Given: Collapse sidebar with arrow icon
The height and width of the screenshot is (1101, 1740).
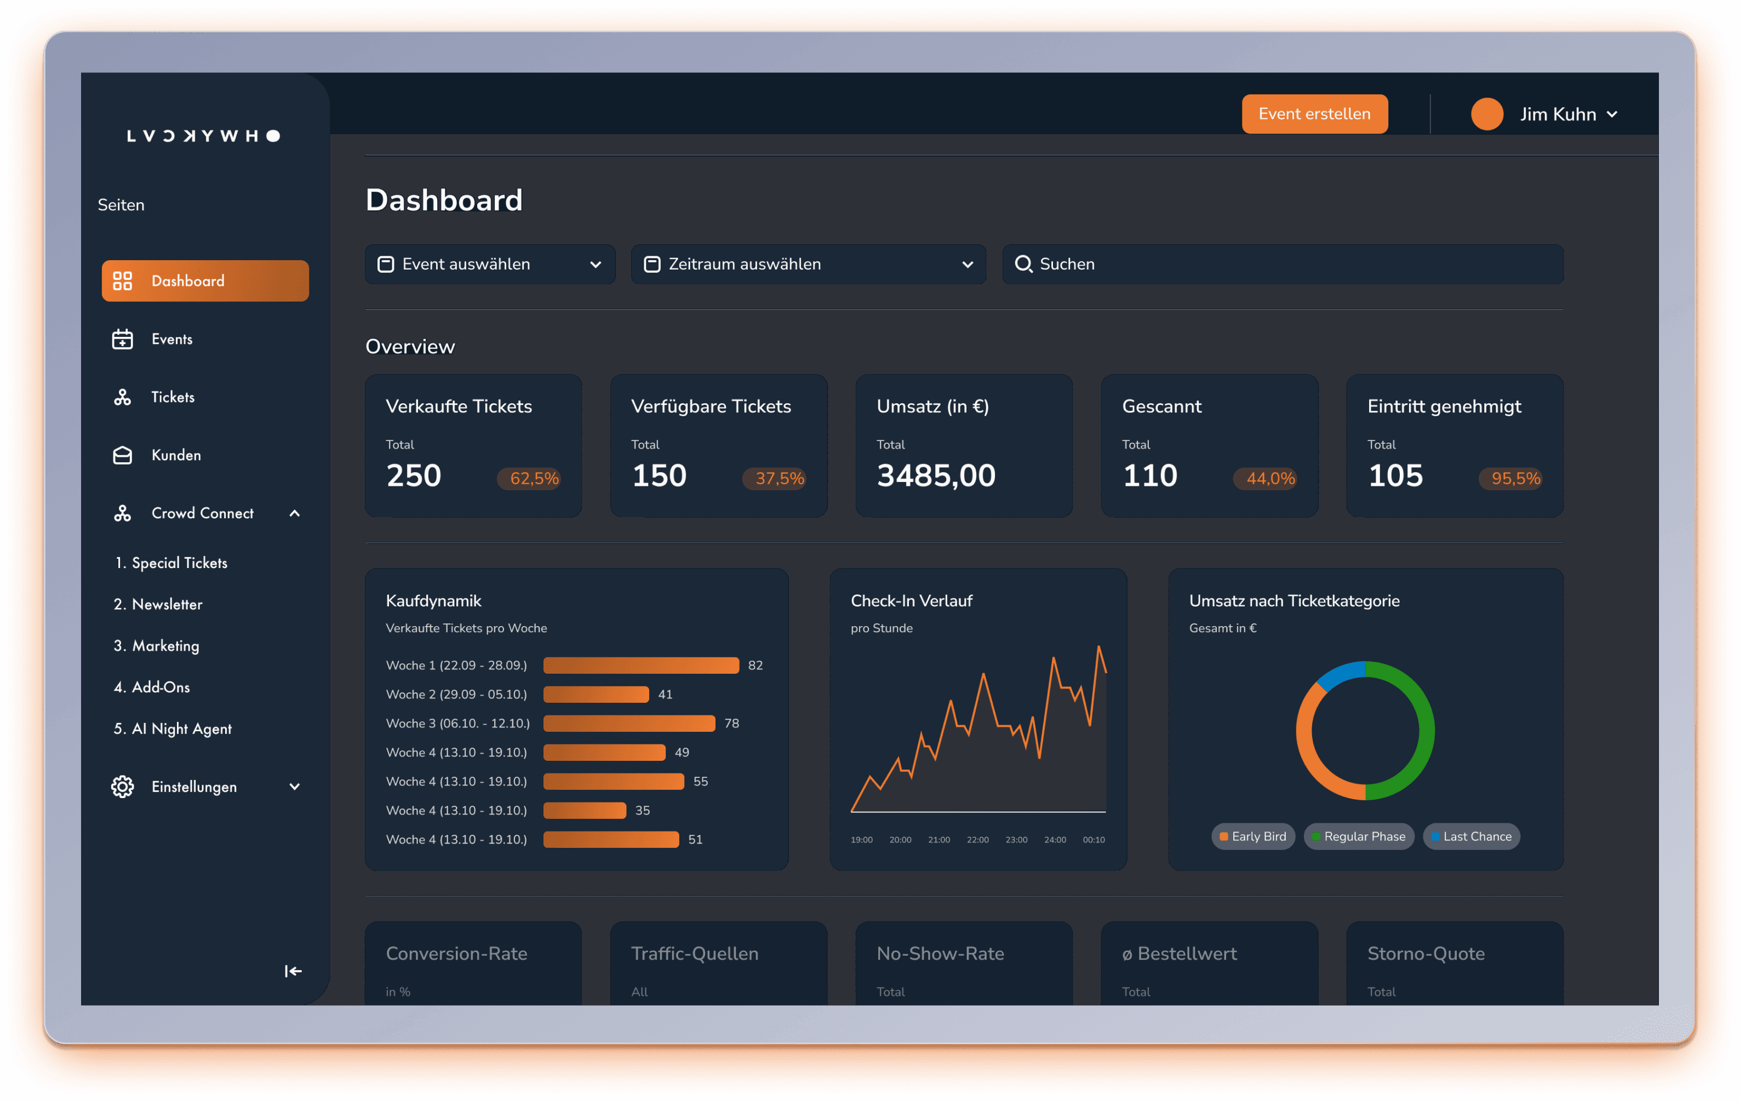Looking at the screenshot, I should (293, 971).
